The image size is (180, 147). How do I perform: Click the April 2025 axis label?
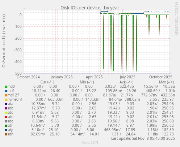tap(94, 77)
